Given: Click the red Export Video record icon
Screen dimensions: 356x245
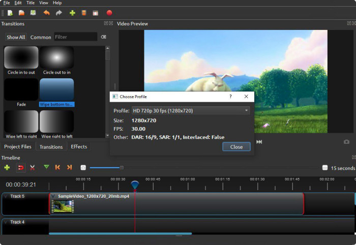Looking at the screenshot, I should pos(109,13).
